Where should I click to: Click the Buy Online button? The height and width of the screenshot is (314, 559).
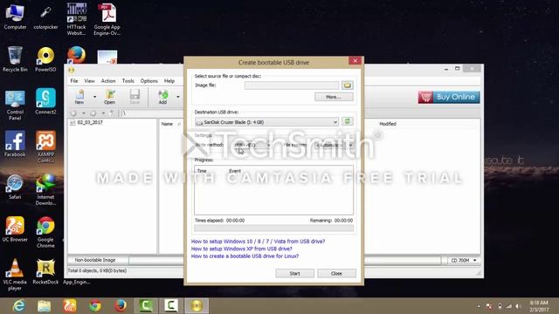click(449, 97)
